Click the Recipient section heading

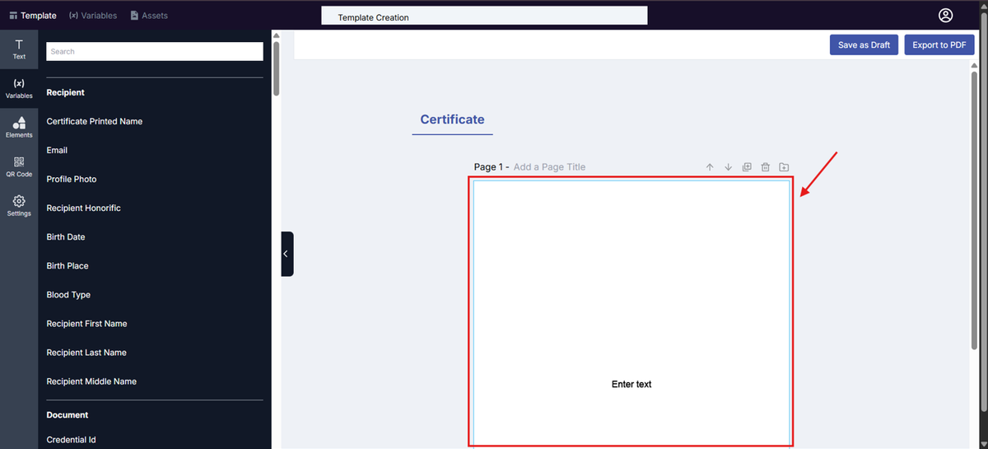(66, 92)
